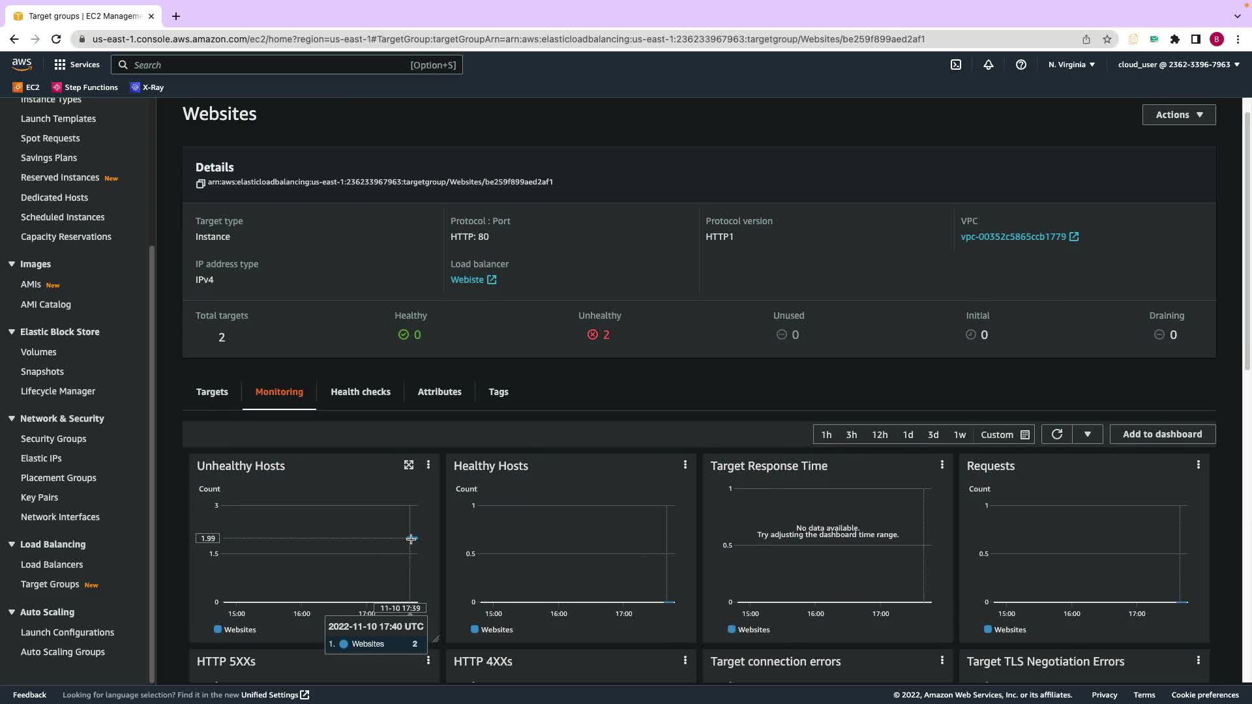Open the Services grid menu
Screen dimensions: 1252x704
click(76, 65)
